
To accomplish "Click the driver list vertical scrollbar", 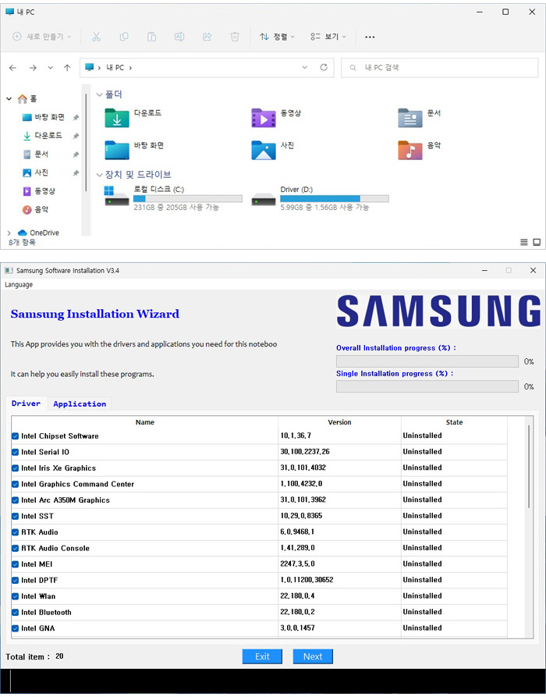I will 529,467.
